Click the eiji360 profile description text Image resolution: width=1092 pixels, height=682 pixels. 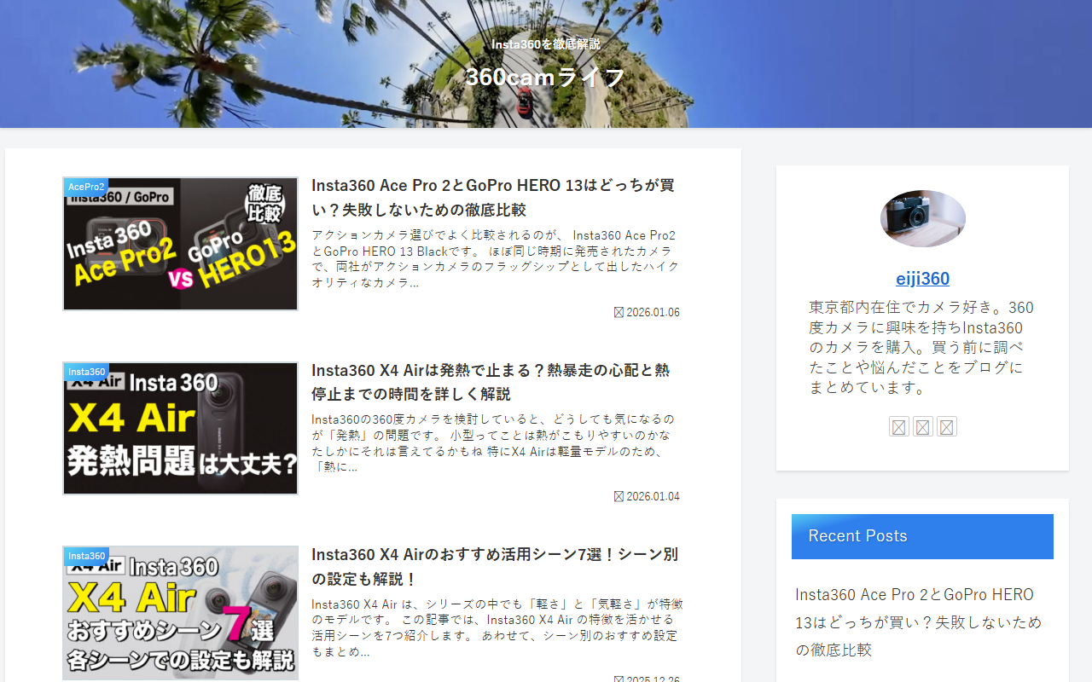click(921, 347)
